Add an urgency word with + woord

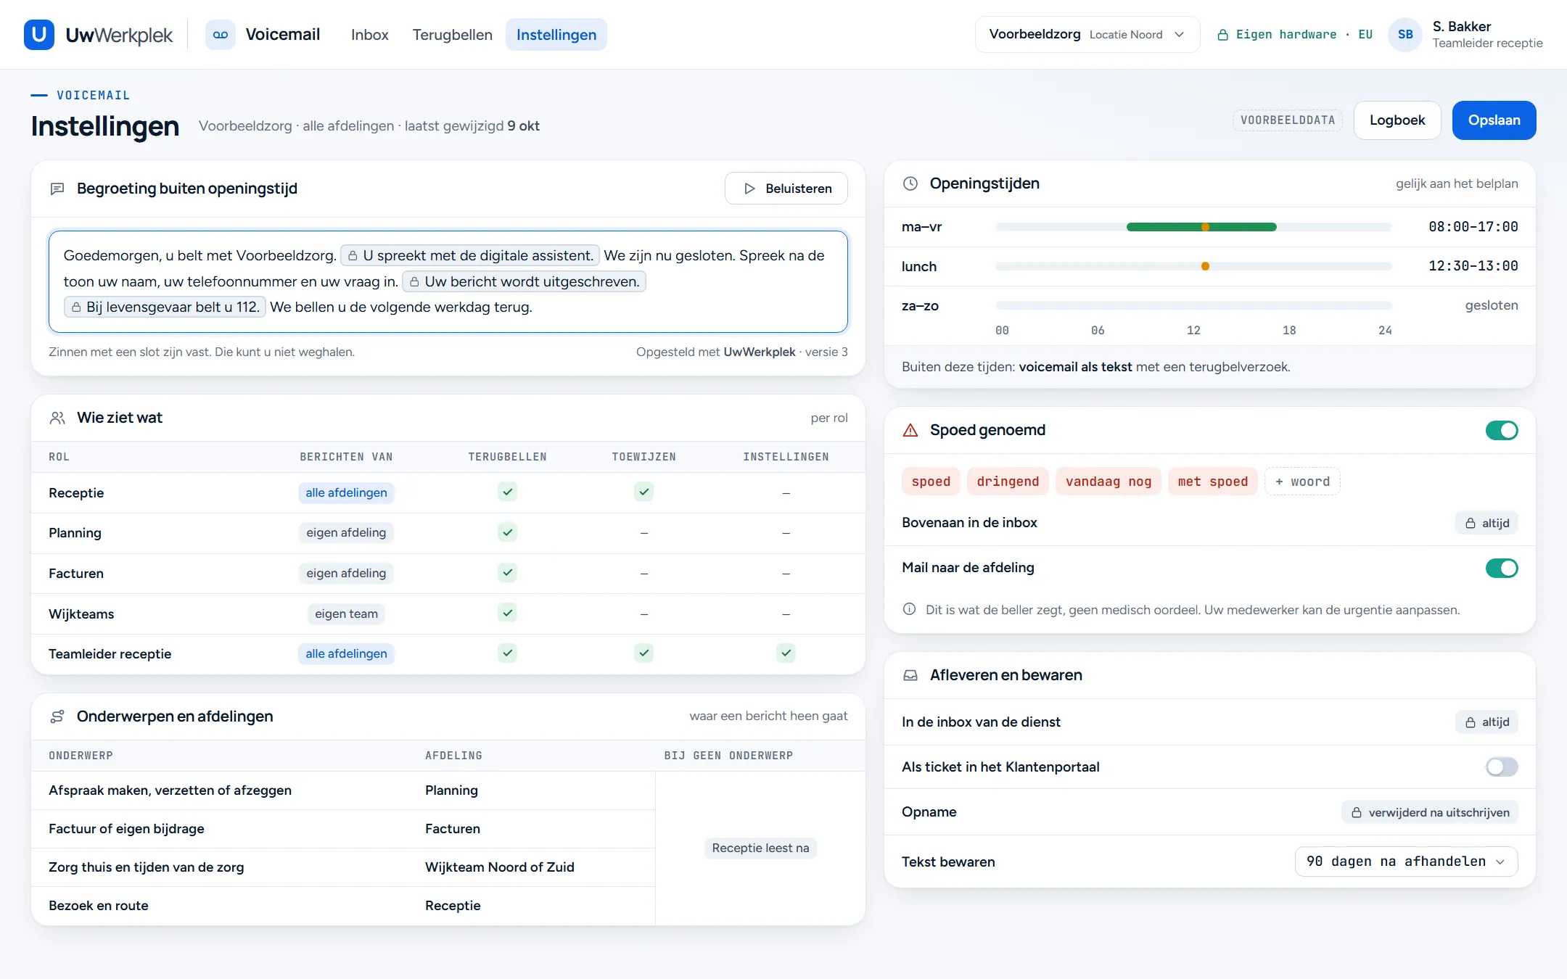1302,482
